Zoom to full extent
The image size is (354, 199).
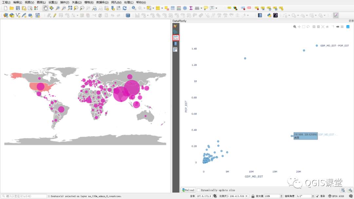tap(70, 8)
